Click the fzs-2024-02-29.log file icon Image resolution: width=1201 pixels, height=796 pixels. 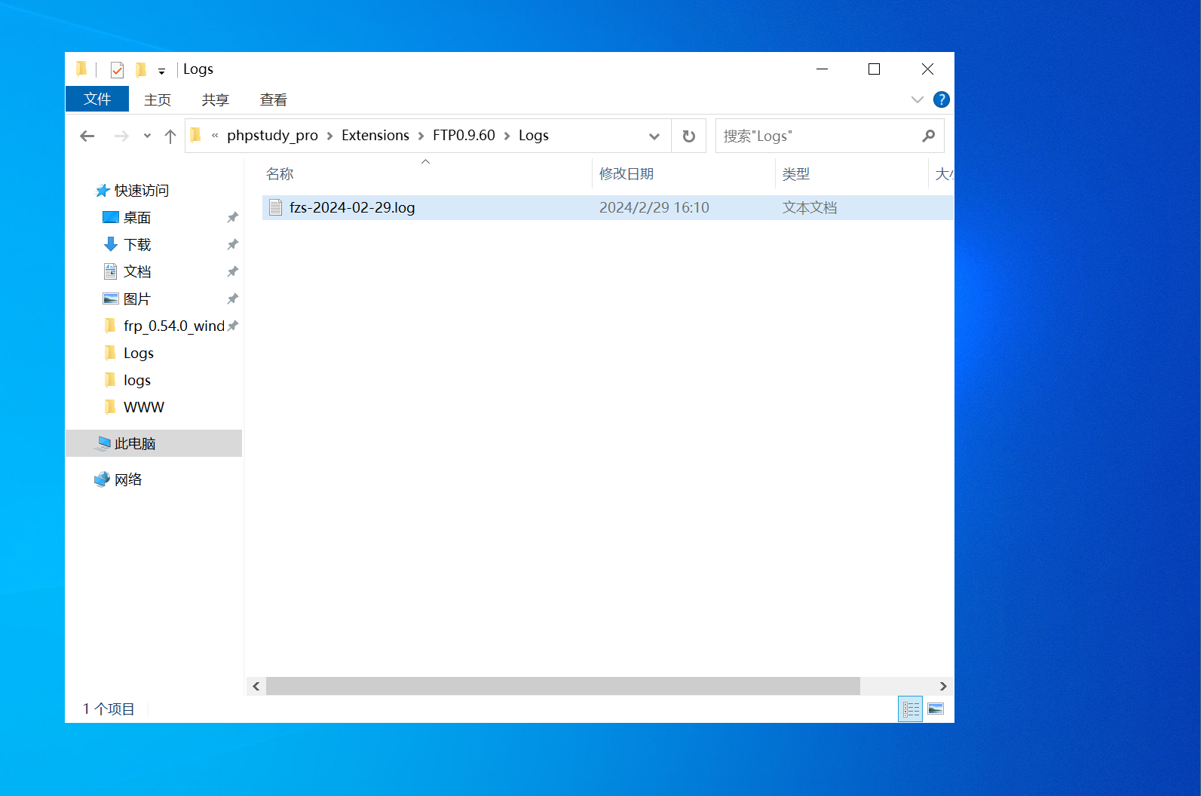click(x=276, y=208)
